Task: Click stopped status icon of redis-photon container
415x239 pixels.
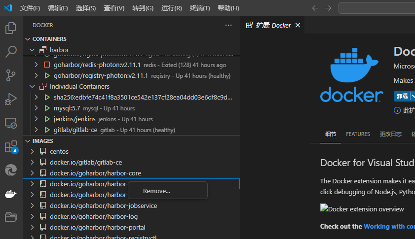Action: 47,65
